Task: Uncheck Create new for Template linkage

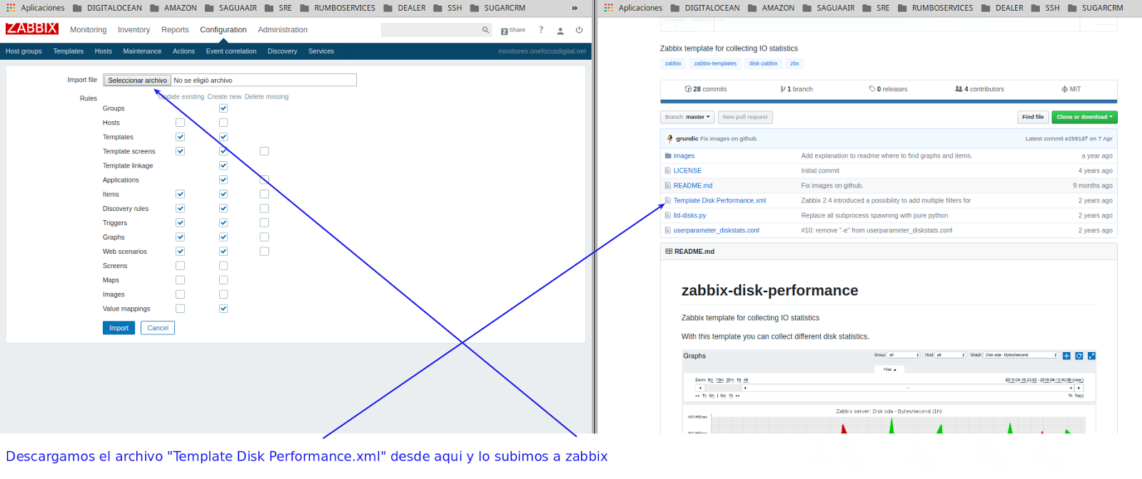Action: 223,165
